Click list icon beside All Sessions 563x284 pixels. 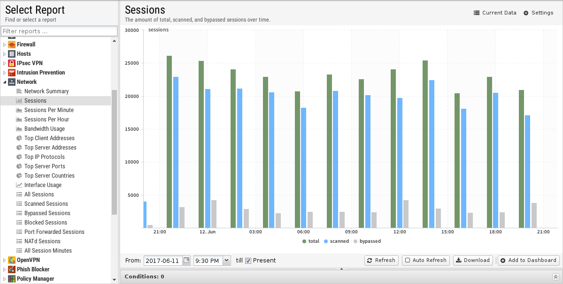pos(19,194)
